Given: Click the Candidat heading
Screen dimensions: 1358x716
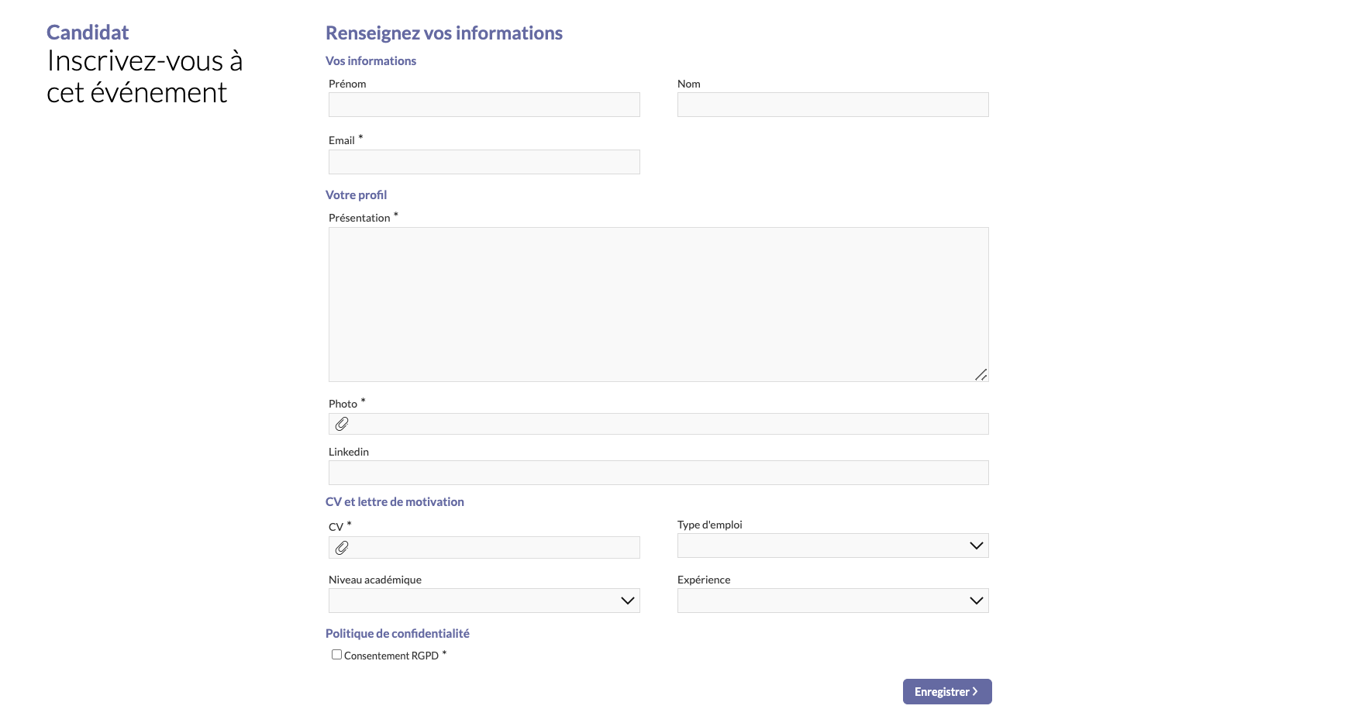Looking at the screenshot, I should (88, 33).
